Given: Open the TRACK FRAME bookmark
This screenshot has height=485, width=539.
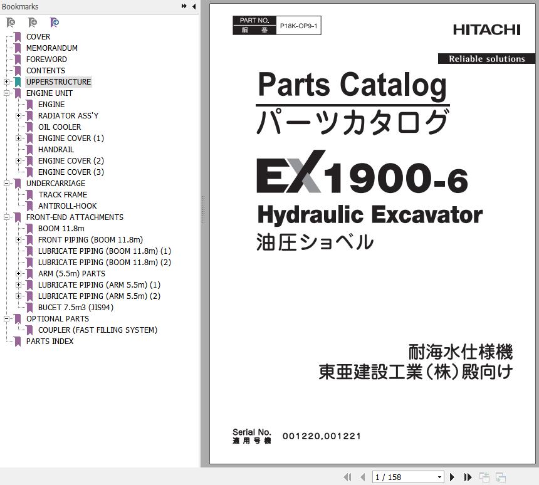Looking at the screenshot, I should click(63, 194).
